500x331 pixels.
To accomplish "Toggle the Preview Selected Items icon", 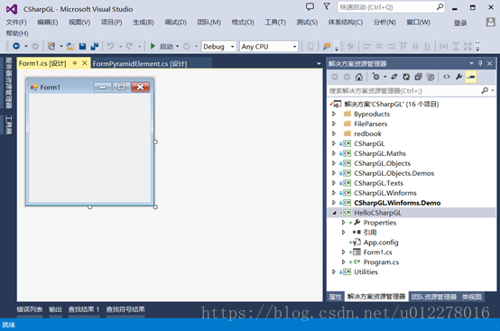I will pos(471,77).
